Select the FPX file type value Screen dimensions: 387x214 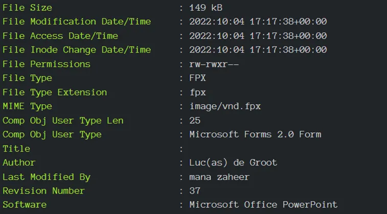click(197, 78)
